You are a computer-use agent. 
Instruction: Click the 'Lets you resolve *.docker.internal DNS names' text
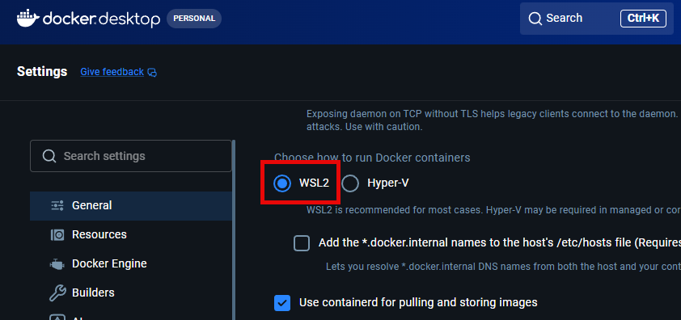pyautogui.click(x=503, y=266)
